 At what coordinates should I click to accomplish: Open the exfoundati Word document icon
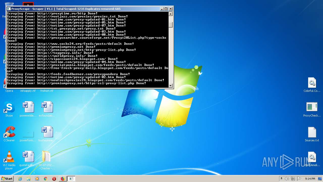coord(47,109)
